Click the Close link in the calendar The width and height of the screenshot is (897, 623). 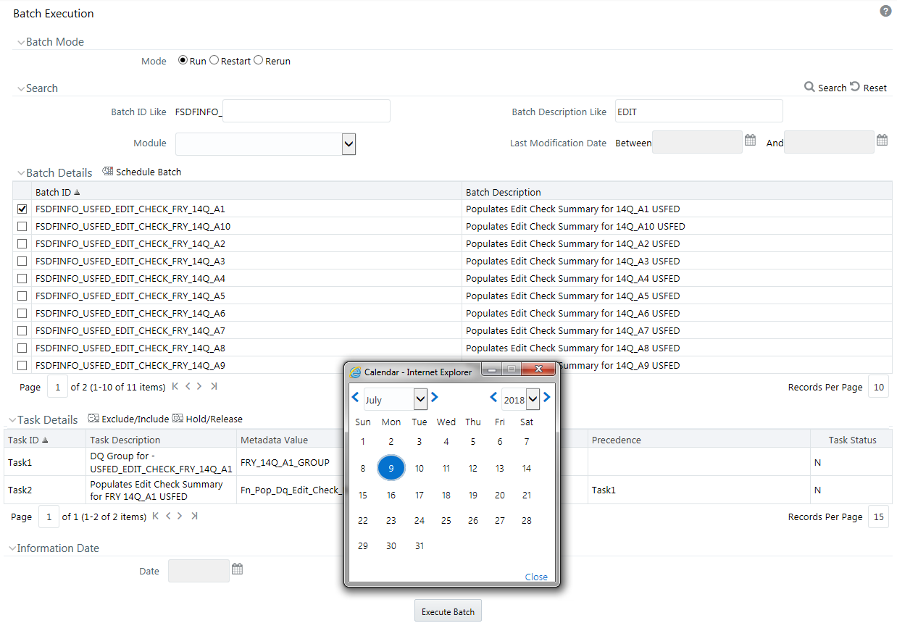[x=536, y=577]
